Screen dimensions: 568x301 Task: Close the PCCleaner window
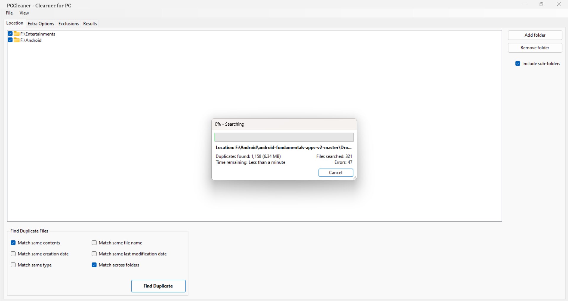pyautogui.click(x=559, y=4)
